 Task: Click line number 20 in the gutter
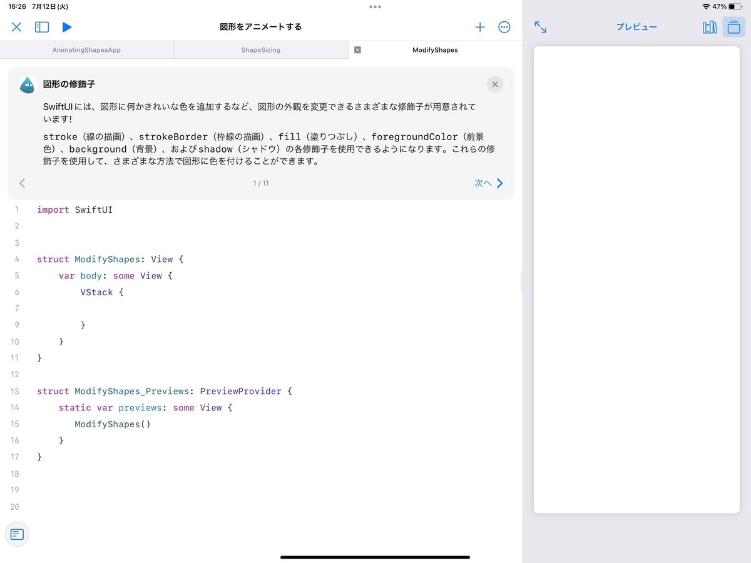14,507
